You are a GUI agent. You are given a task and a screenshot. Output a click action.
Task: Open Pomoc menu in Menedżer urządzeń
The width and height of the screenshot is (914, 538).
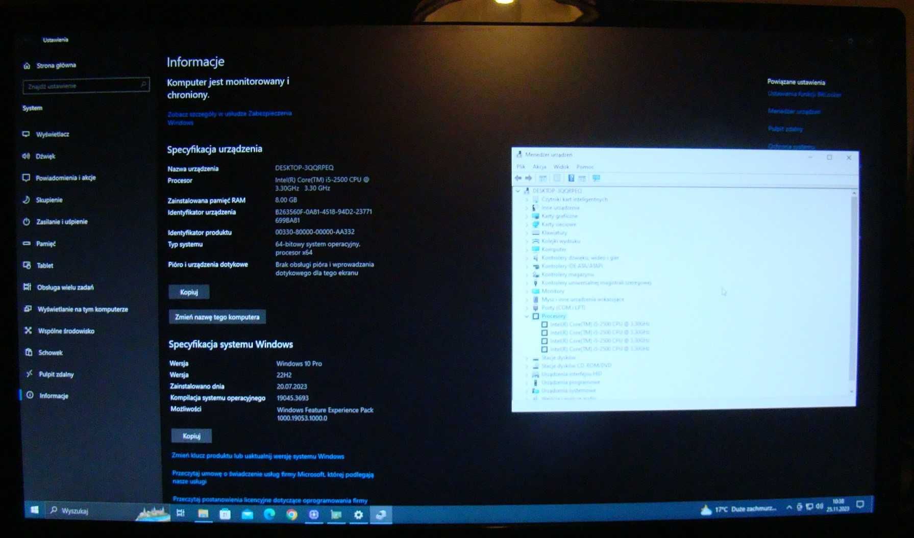(x=585, y=167)
